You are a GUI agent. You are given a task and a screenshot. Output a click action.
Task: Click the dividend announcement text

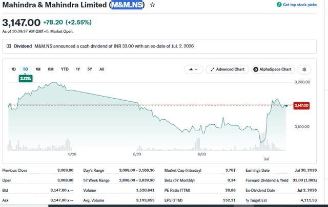[x=114, y=46]
